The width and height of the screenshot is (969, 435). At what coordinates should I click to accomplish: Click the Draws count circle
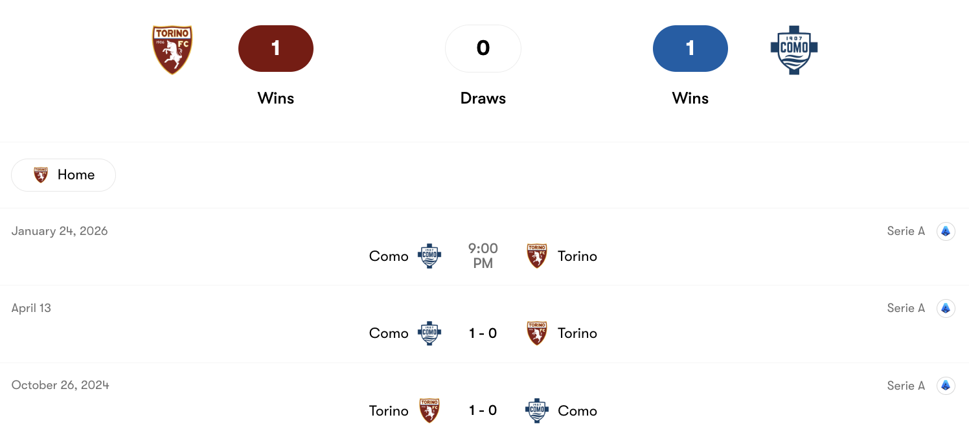483,48
